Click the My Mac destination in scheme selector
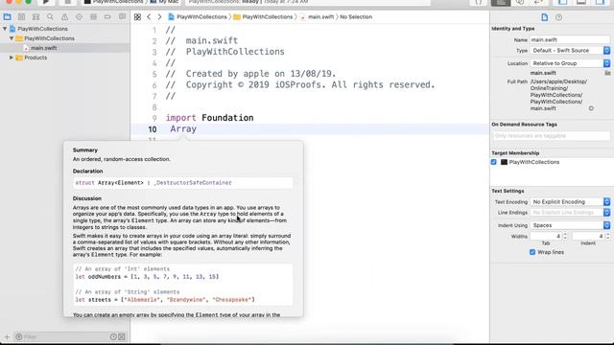 click(164, 2)
